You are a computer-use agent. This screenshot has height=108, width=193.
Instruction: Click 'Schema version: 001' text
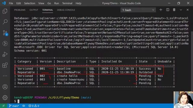30,51
